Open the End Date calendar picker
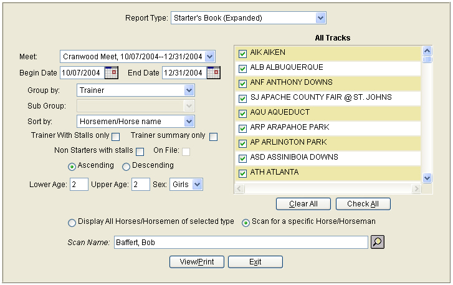 [x=214, y=72]
